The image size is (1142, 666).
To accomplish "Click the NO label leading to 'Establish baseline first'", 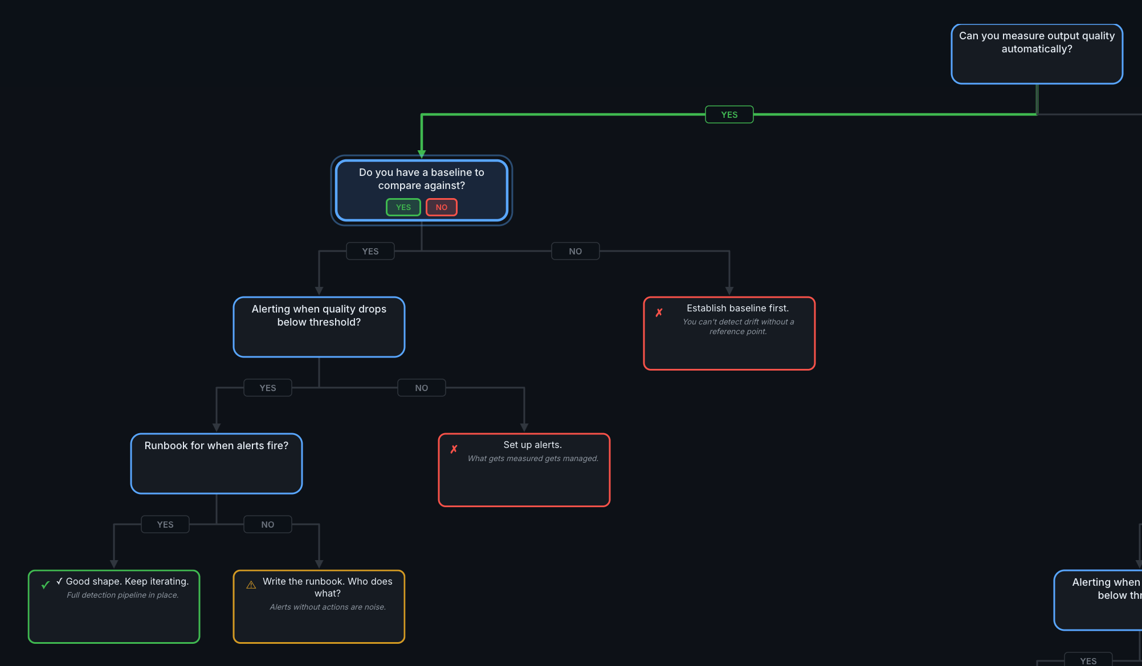I will tap(575, 251).
